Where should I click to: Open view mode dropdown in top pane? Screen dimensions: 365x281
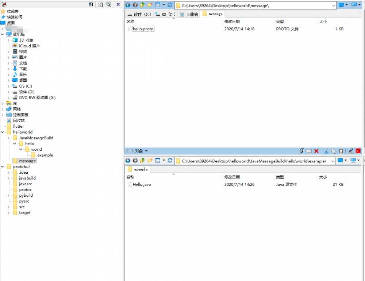(x=164, y=5)
